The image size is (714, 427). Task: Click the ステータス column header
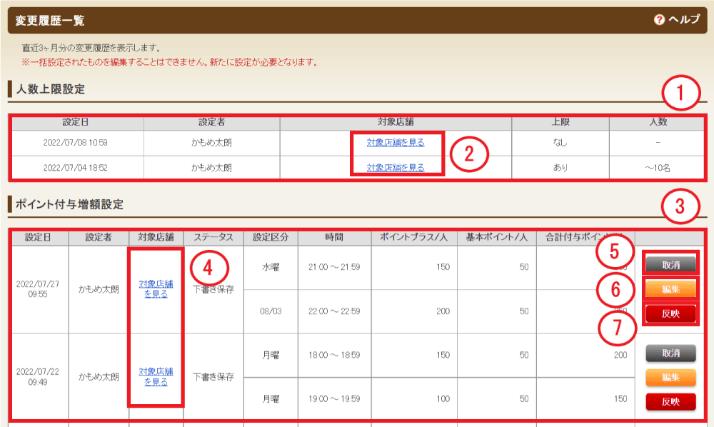pos(213,237)
